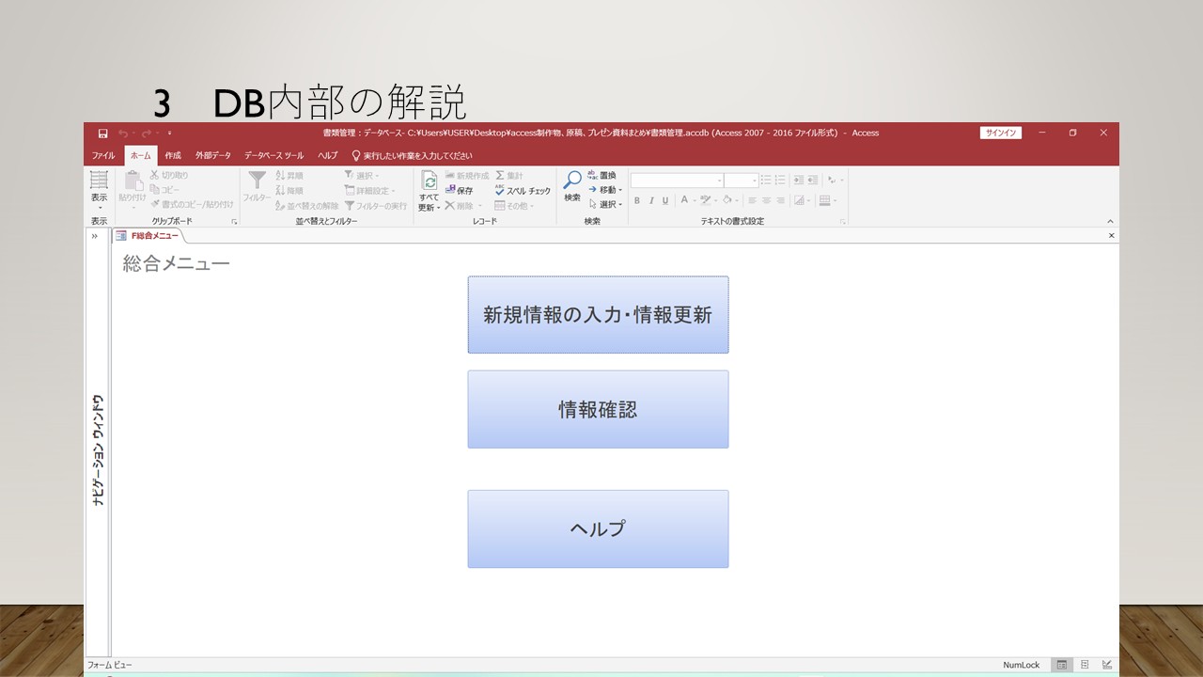Open the データベース ツール ribbon tab
Viewport: 1203px width, 677px height.
(273, 156)
